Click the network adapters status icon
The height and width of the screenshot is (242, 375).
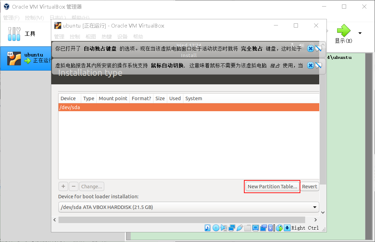pos(232,228)
